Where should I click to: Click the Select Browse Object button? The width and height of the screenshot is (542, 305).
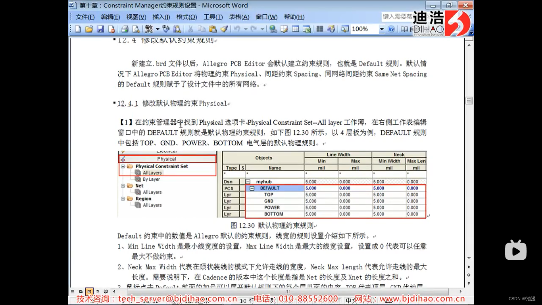[469, 275]
